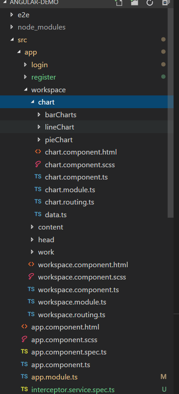
Task: Open app.component.spec.ts file
Action: point(69,352)
